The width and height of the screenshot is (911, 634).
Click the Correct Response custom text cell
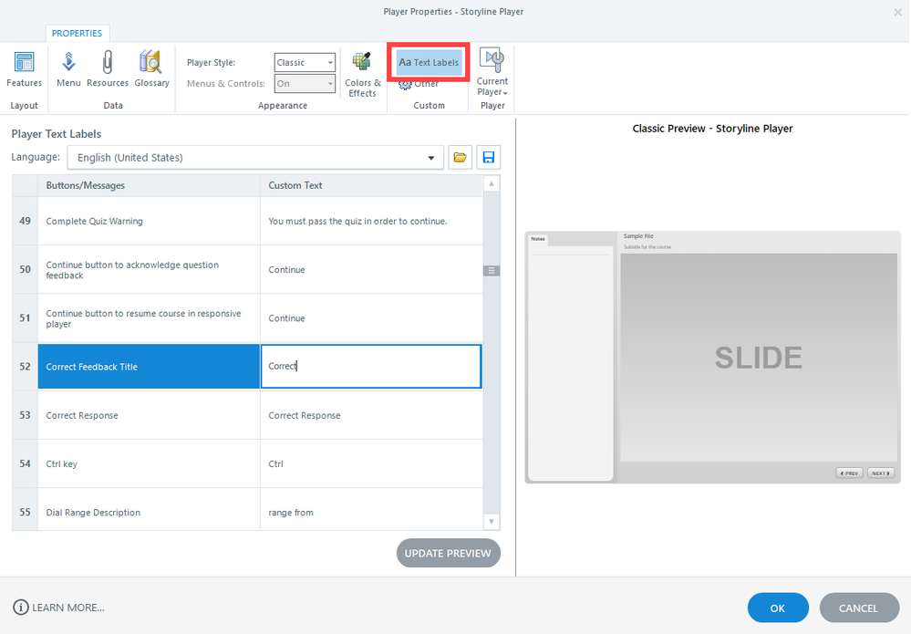pyautogui.click(x=370, y=415)
